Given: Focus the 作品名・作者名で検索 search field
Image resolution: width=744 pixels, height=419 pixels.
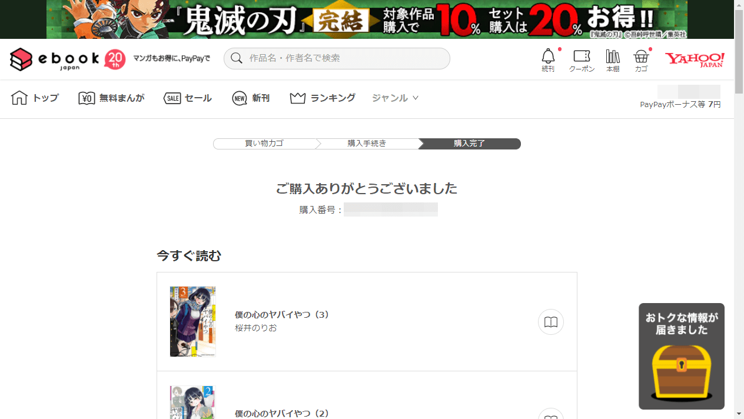Looking at the screenshot, I should pyautogui.click(x=337, y=58).
